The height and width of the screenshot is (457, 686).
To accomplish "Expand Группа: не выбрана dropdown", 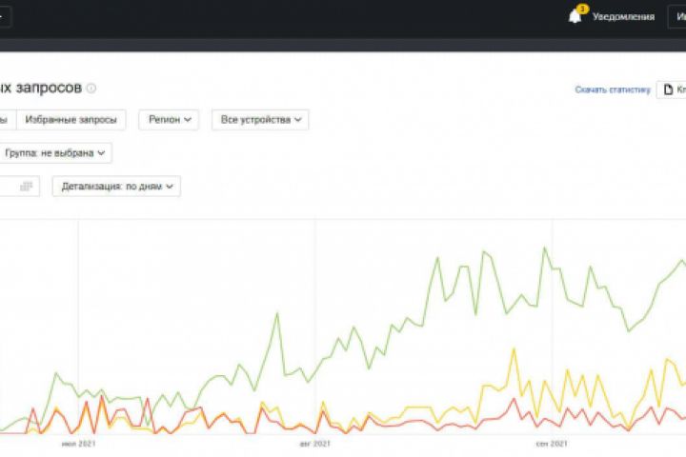I will pos(56,152).
